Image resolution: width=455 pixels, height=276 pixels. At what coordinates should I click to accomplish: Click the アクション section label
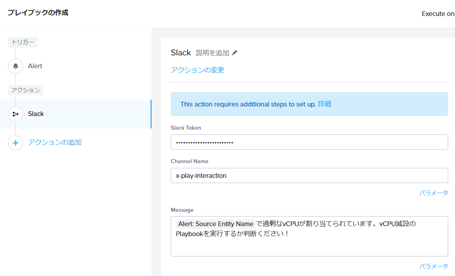[x=26, y=90]
